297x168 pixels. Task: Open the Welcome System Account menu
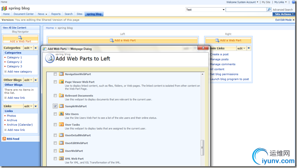(242, 2)
